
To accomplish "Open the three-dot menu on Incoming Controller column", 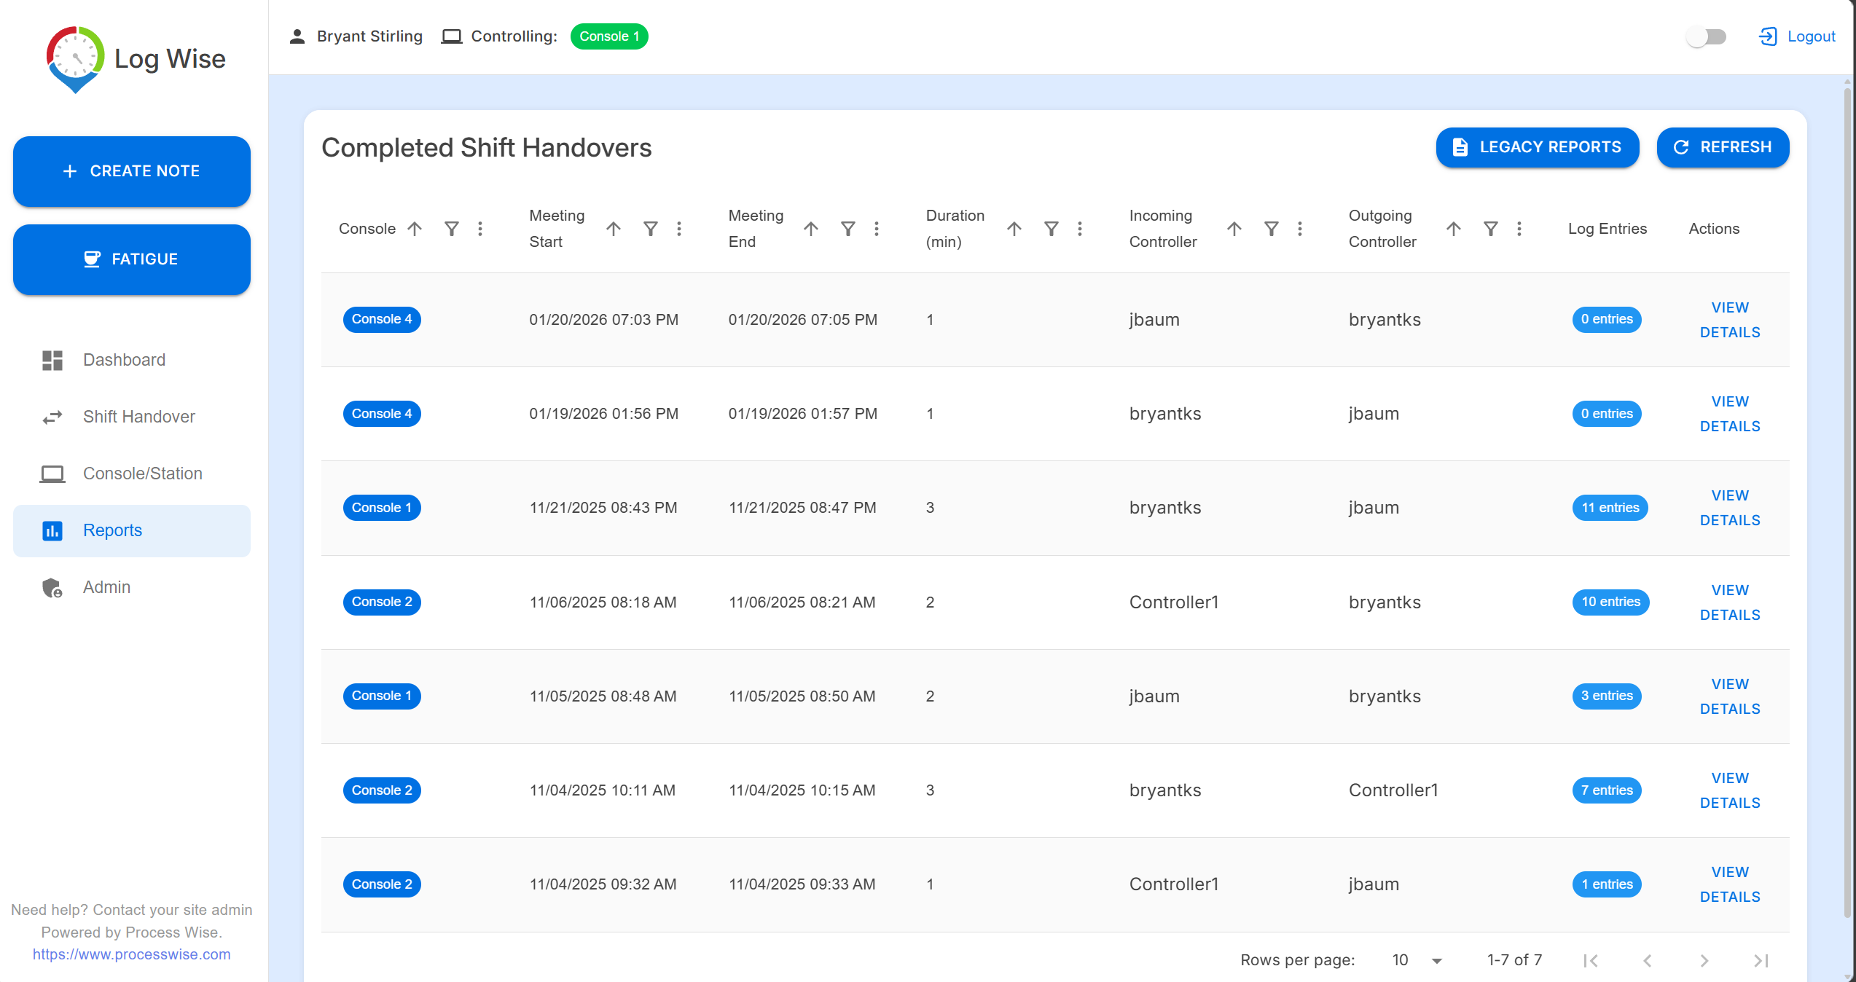I will (1300, 228).
